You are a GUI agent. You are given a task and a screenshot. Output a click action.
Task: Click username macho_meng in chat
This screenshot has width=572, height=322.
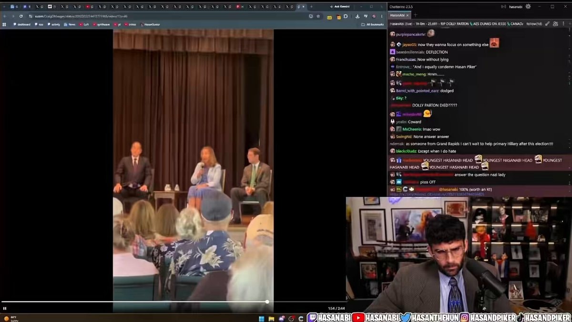[414, 74]
